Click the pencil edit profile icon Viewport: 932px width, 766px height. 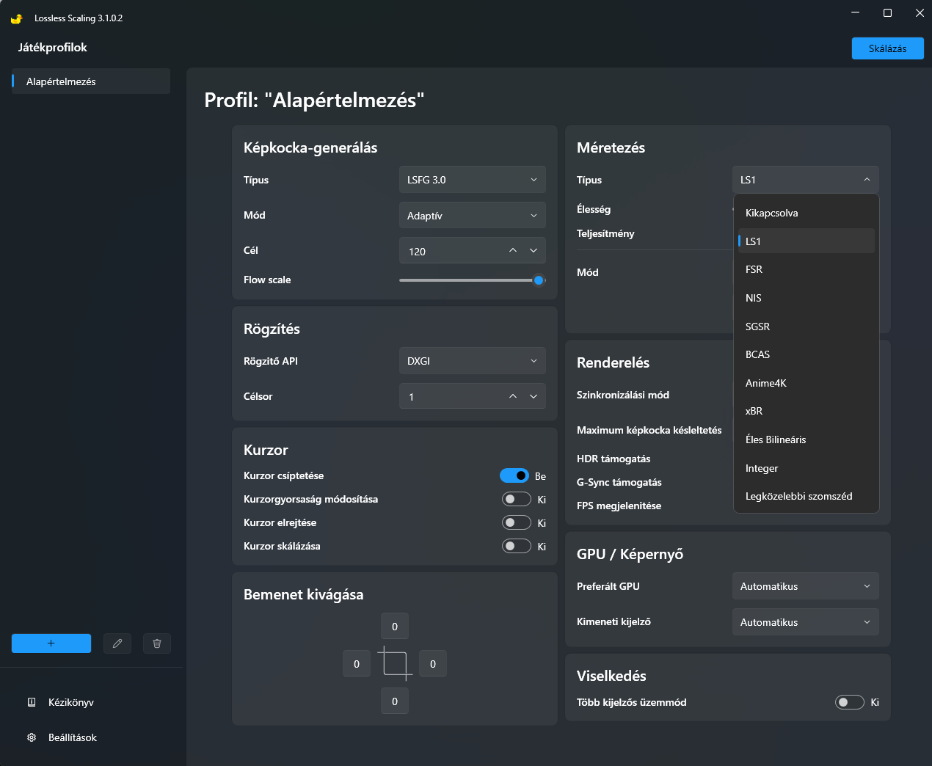tap(117, 643)
